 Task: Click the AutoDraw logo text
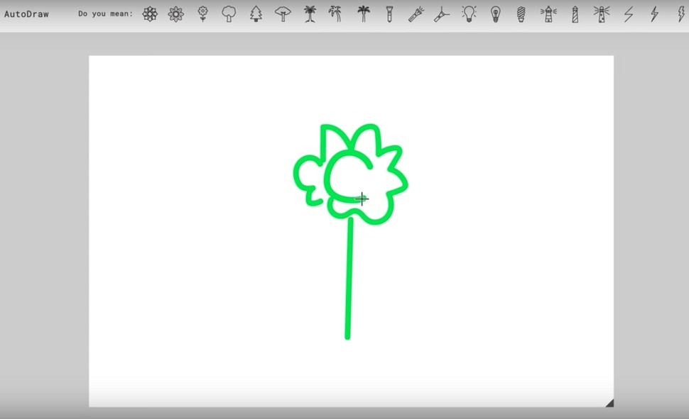click(x=26, y=14)
